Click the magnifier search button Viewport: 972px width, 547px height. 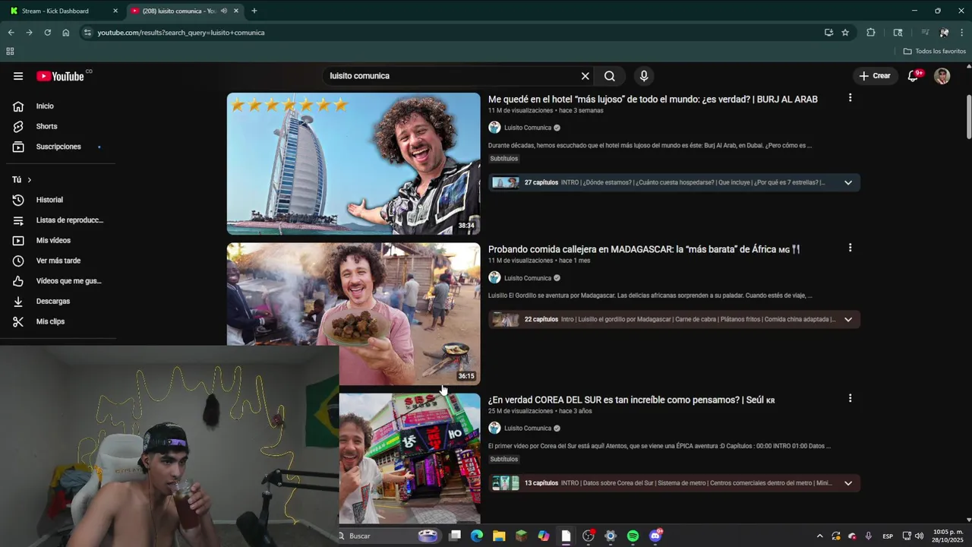(x=610, y=76)
